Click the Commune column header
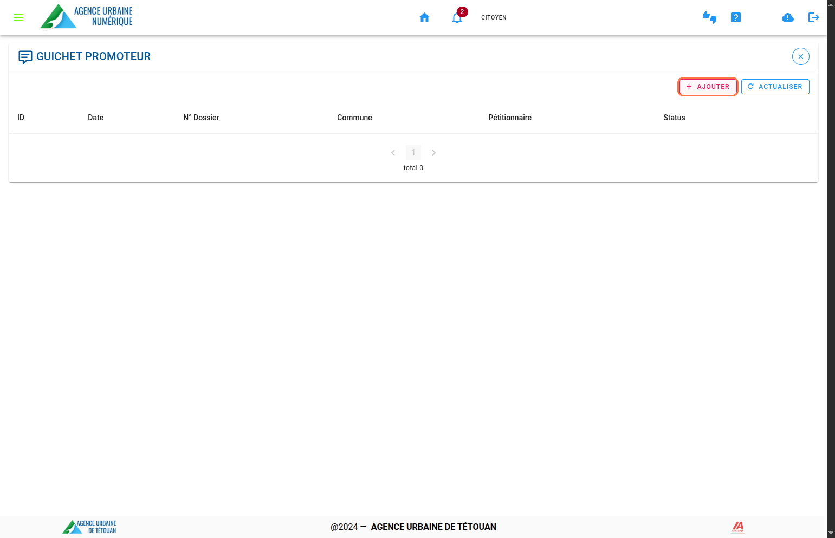The image size is (835, 538). pyautogui.click(x=354, y=118)
